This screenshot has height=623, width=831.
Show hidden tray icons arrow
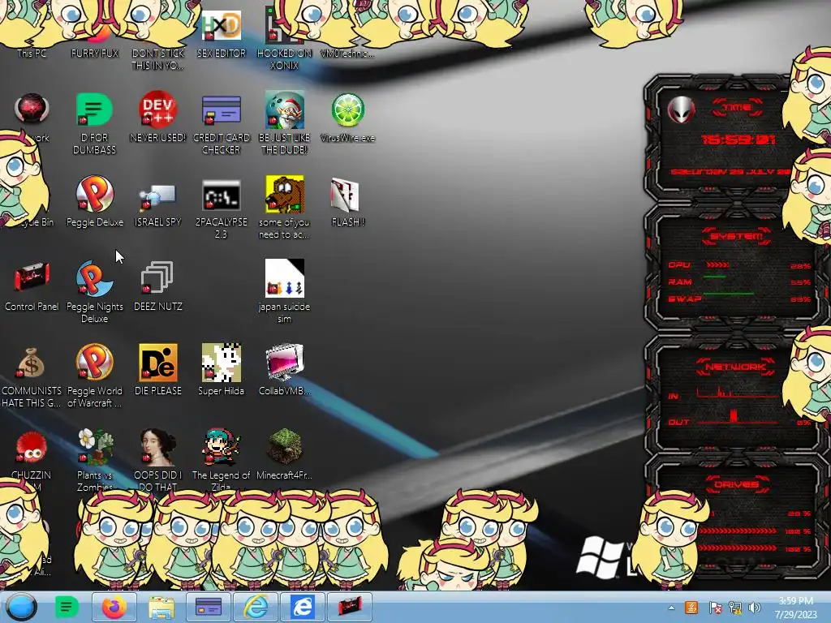[x=671, y=608]
